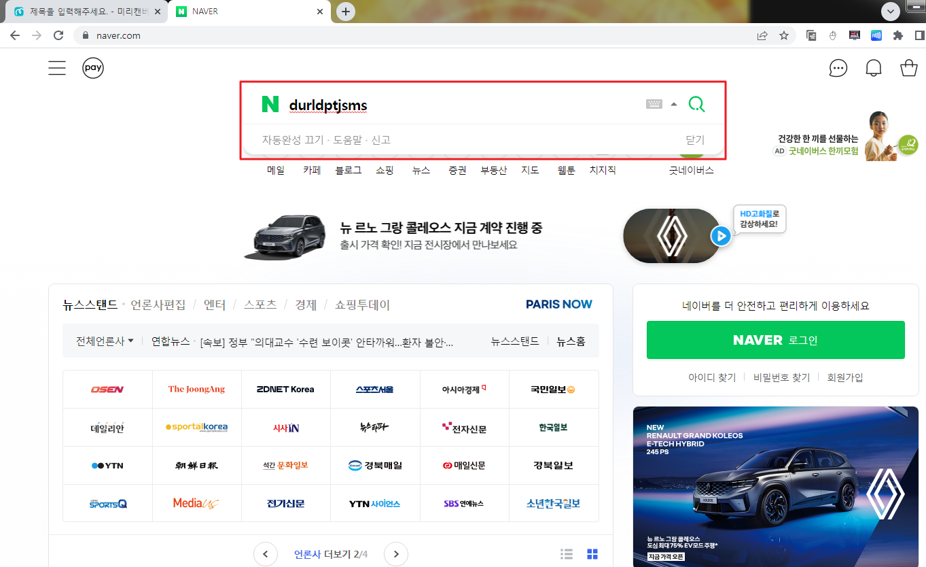Open the monitor screen extension icon
This screenshot has width=926, height=567.
pos(855,35)
